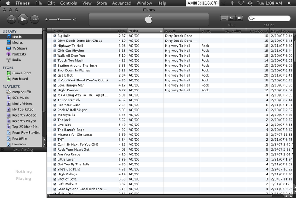Select the LimeWire playlist
The image size is (296, 198).
pyautogui.click(x=21, y=144)
